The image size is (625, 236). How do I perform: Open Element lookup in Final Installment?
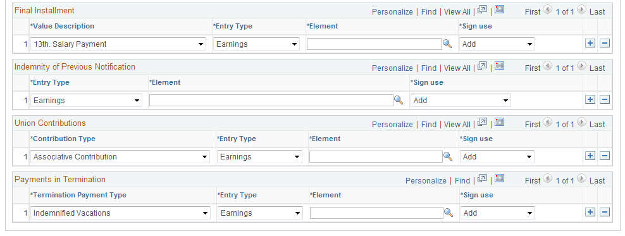click(x=447, y=44)
